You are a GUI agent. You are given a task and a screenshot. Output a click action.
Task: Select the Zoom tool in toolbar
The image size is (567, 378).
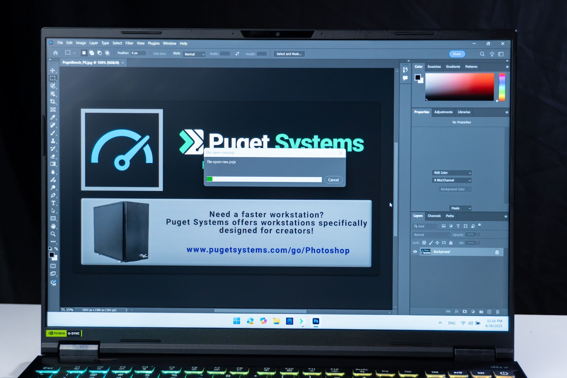point(53,234)
